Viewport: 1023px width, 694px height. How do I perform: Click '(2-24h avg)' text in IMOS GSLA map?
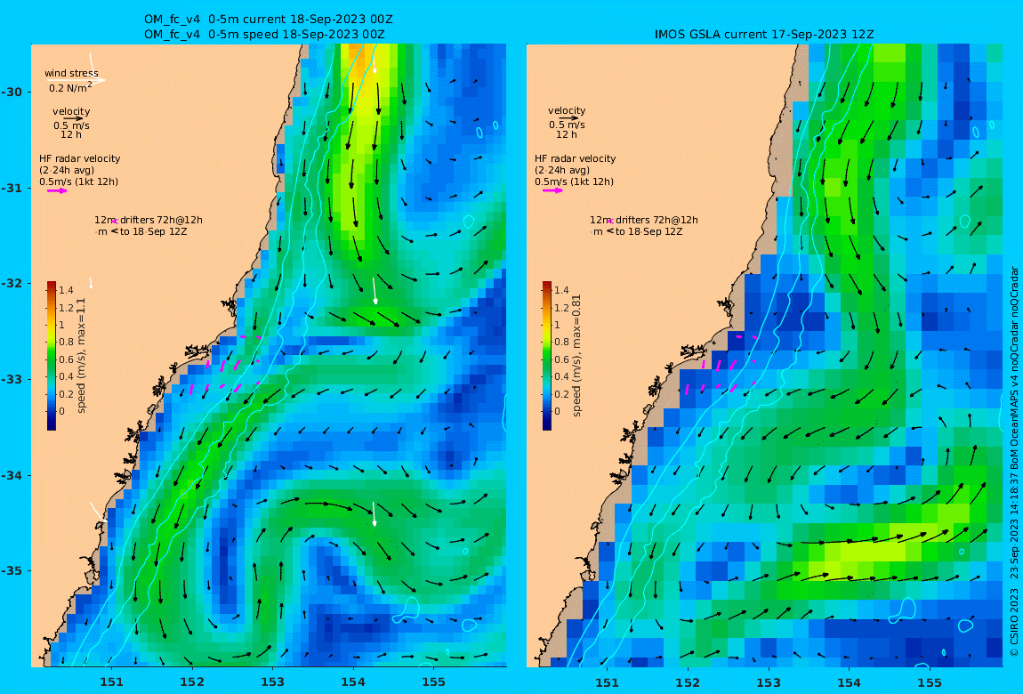(562, 170)
